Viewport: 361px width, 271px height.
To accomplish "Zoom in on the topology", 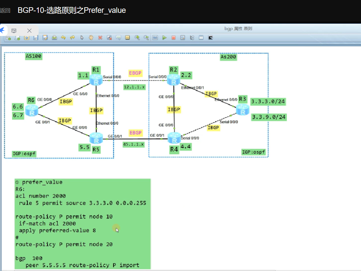I will pos(136,38).
